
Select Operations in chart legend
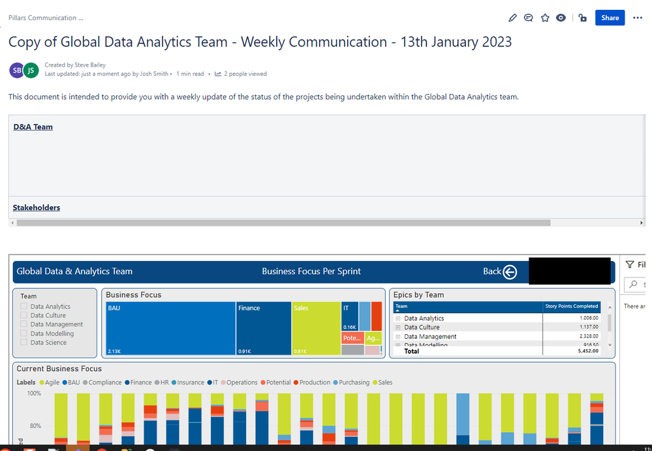coord(239,382)
